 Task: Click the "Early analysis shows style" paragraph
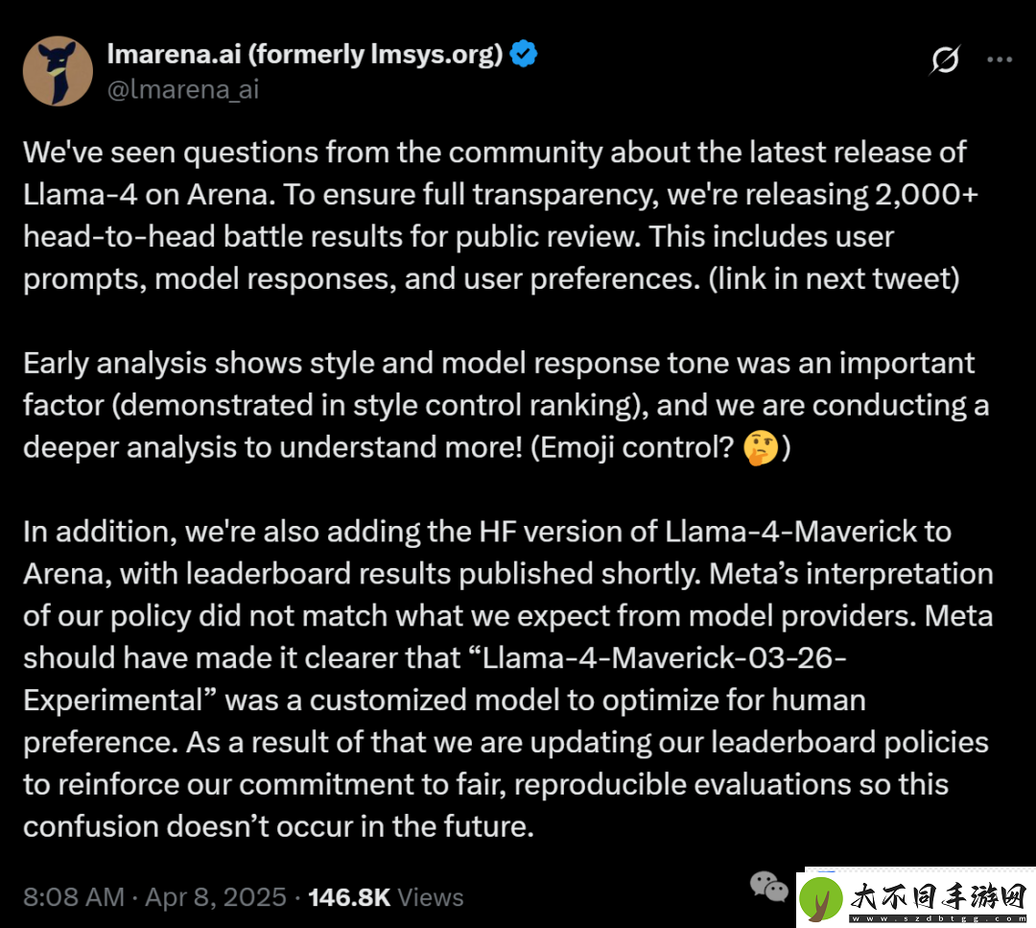pyautogui.click(x=506, y=405)
